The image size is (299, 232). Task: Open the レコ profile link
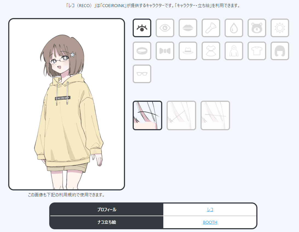coord(210,210)
